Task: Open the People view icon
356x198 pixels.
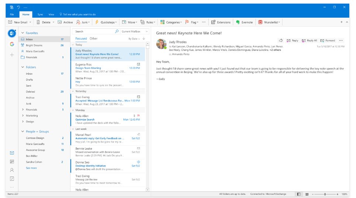Action: pyautogui.click(x=12, y=170)
